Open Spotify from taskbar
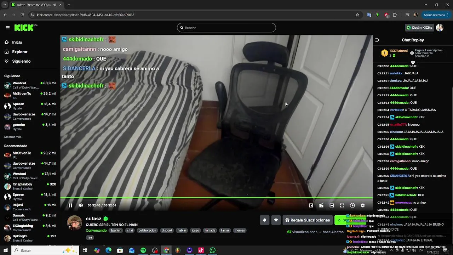 [x=143, y=250]
